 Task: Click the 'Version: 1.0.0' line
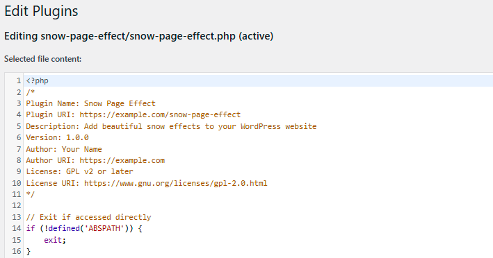pyautogui.click(x=57, y=137)
